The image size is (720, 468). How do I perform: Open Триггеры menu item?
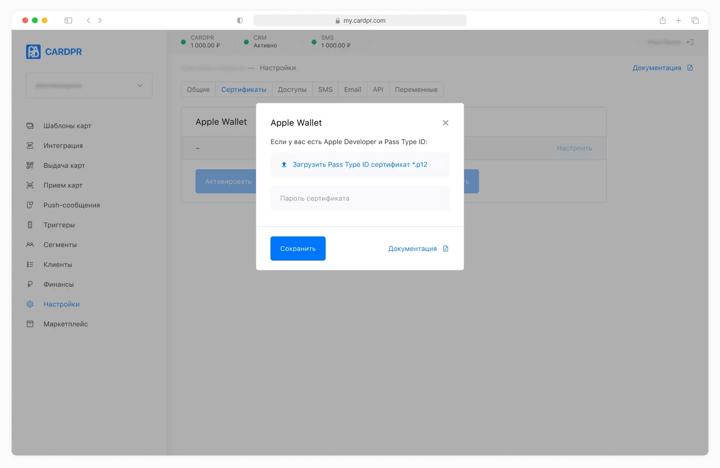(x=59, y=225)
